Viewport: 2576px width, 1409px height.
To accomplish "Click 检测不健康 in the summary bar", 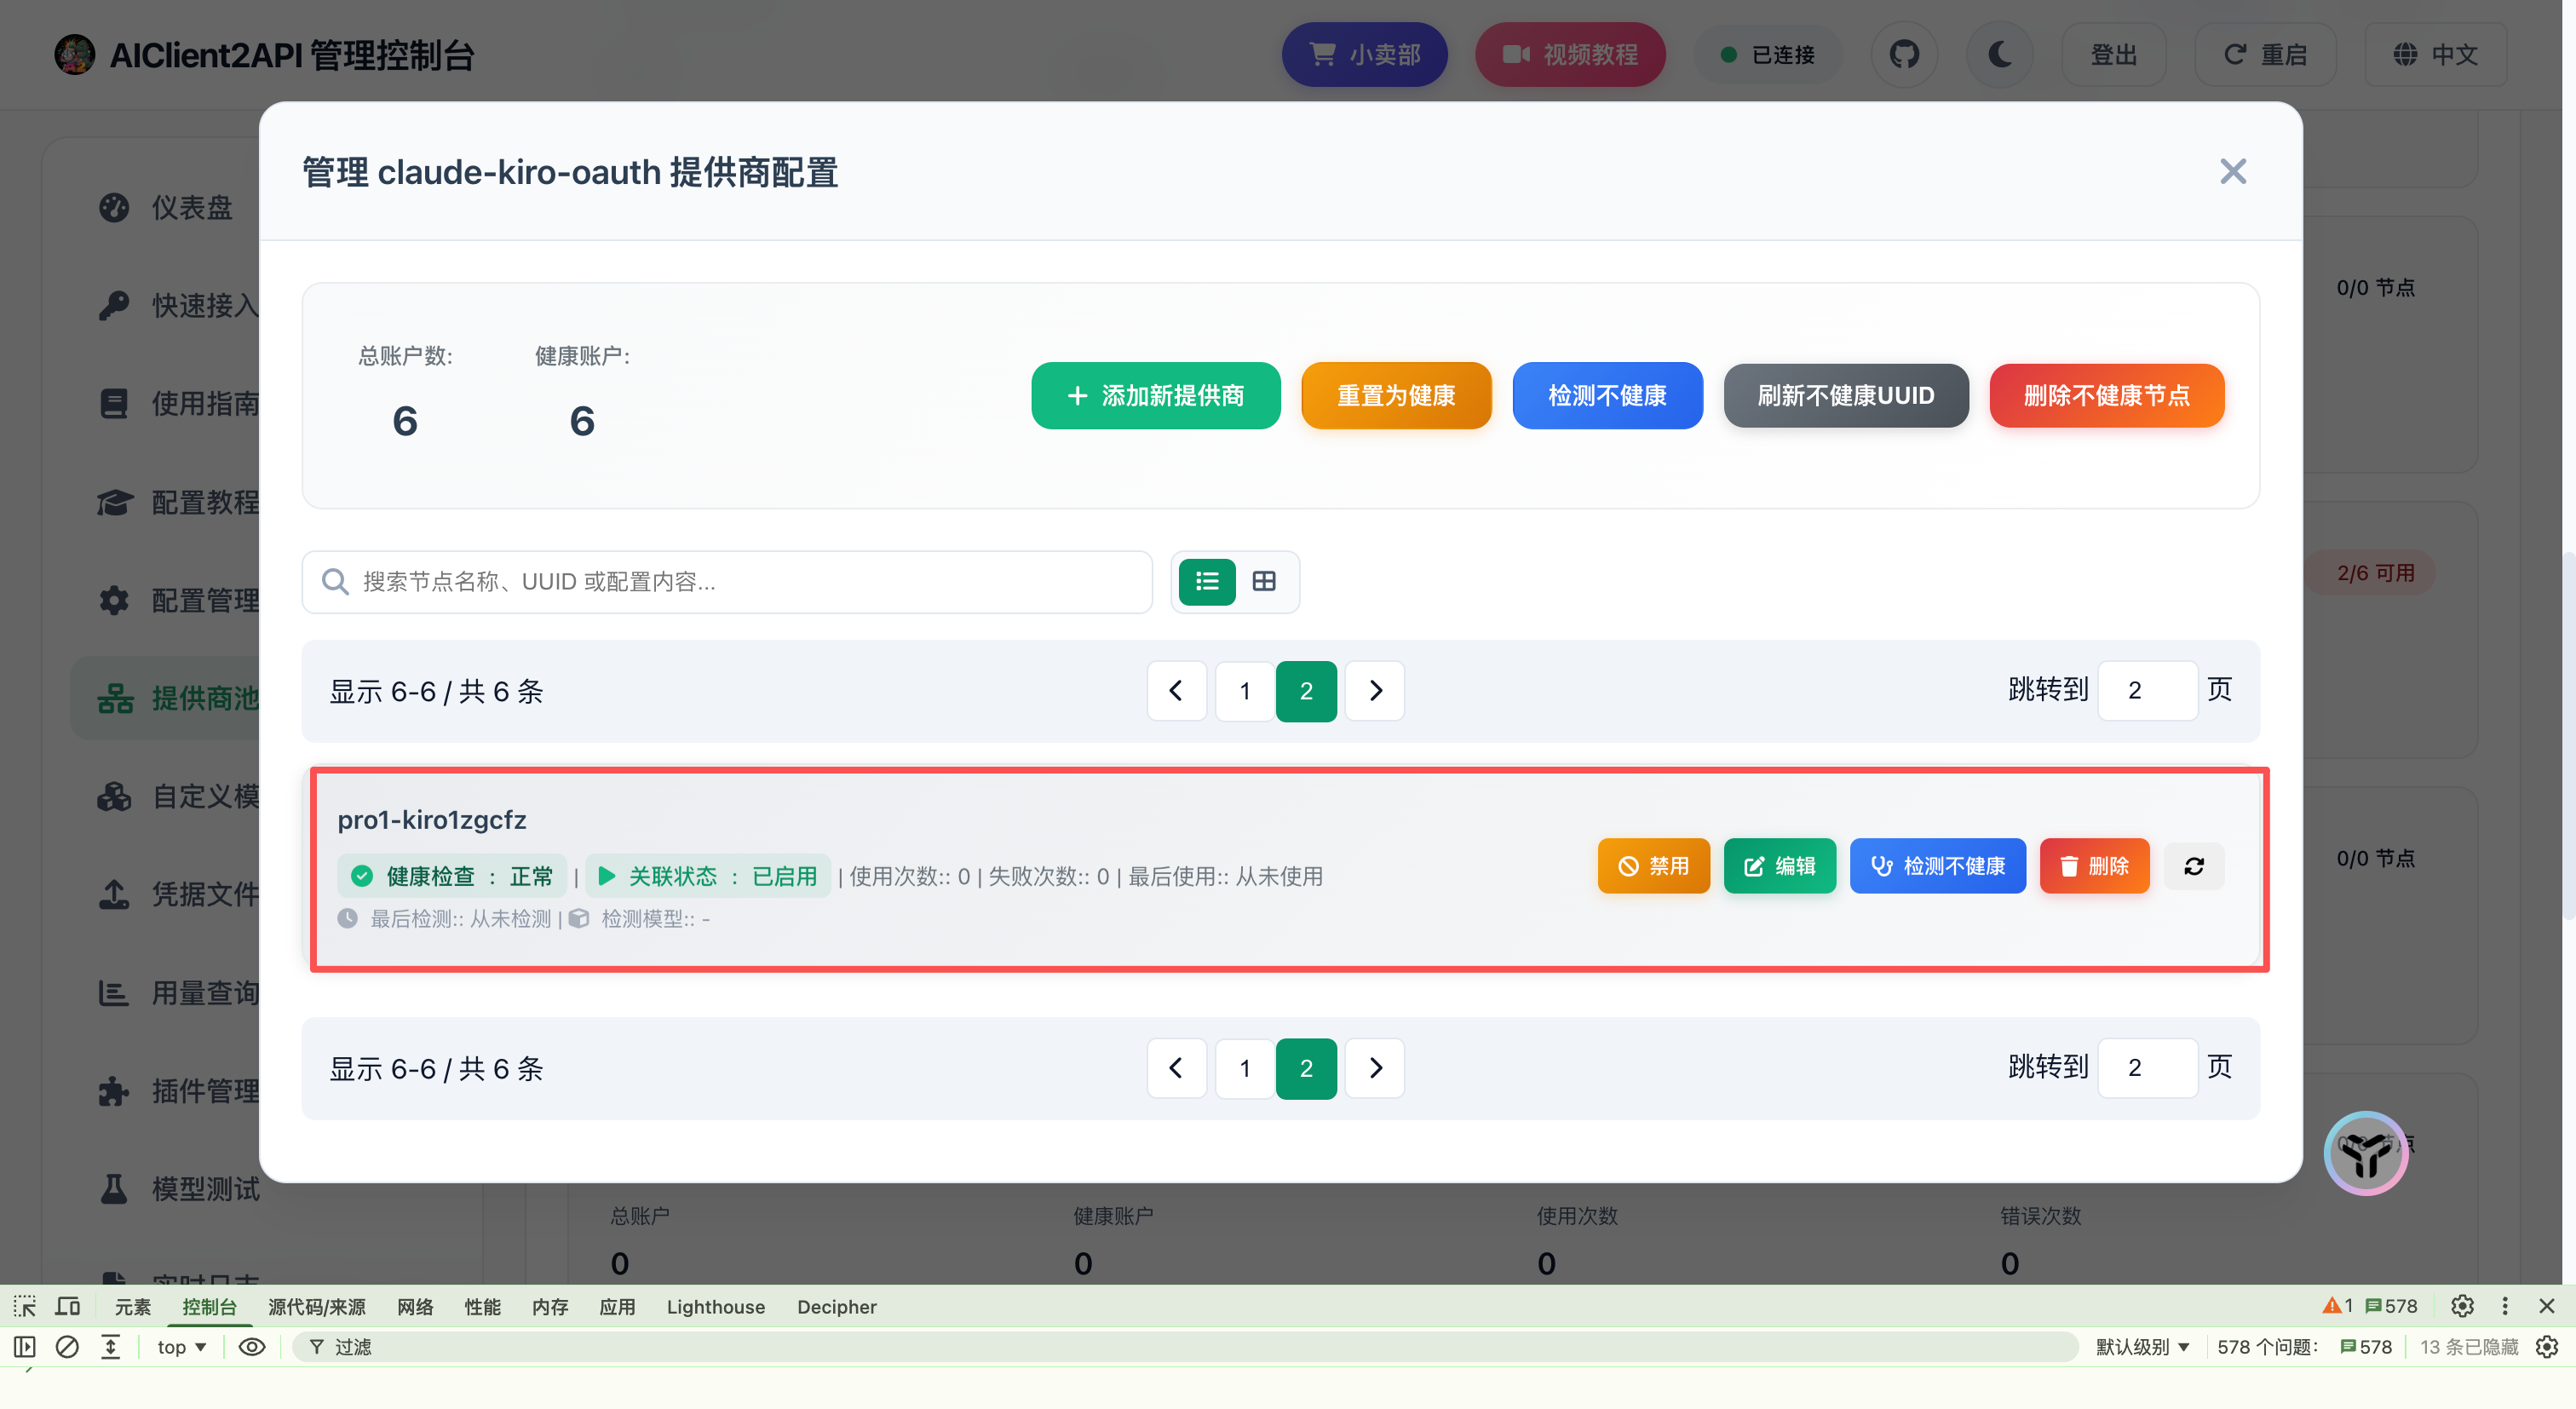I will point(1607,395).
